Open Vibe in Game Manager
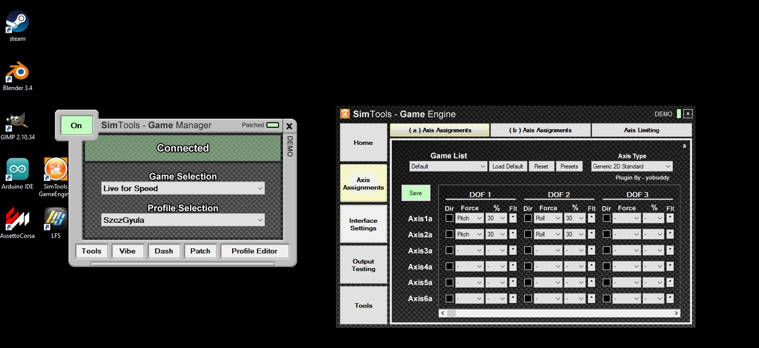759x348 pixels. (x=127, y=251)
